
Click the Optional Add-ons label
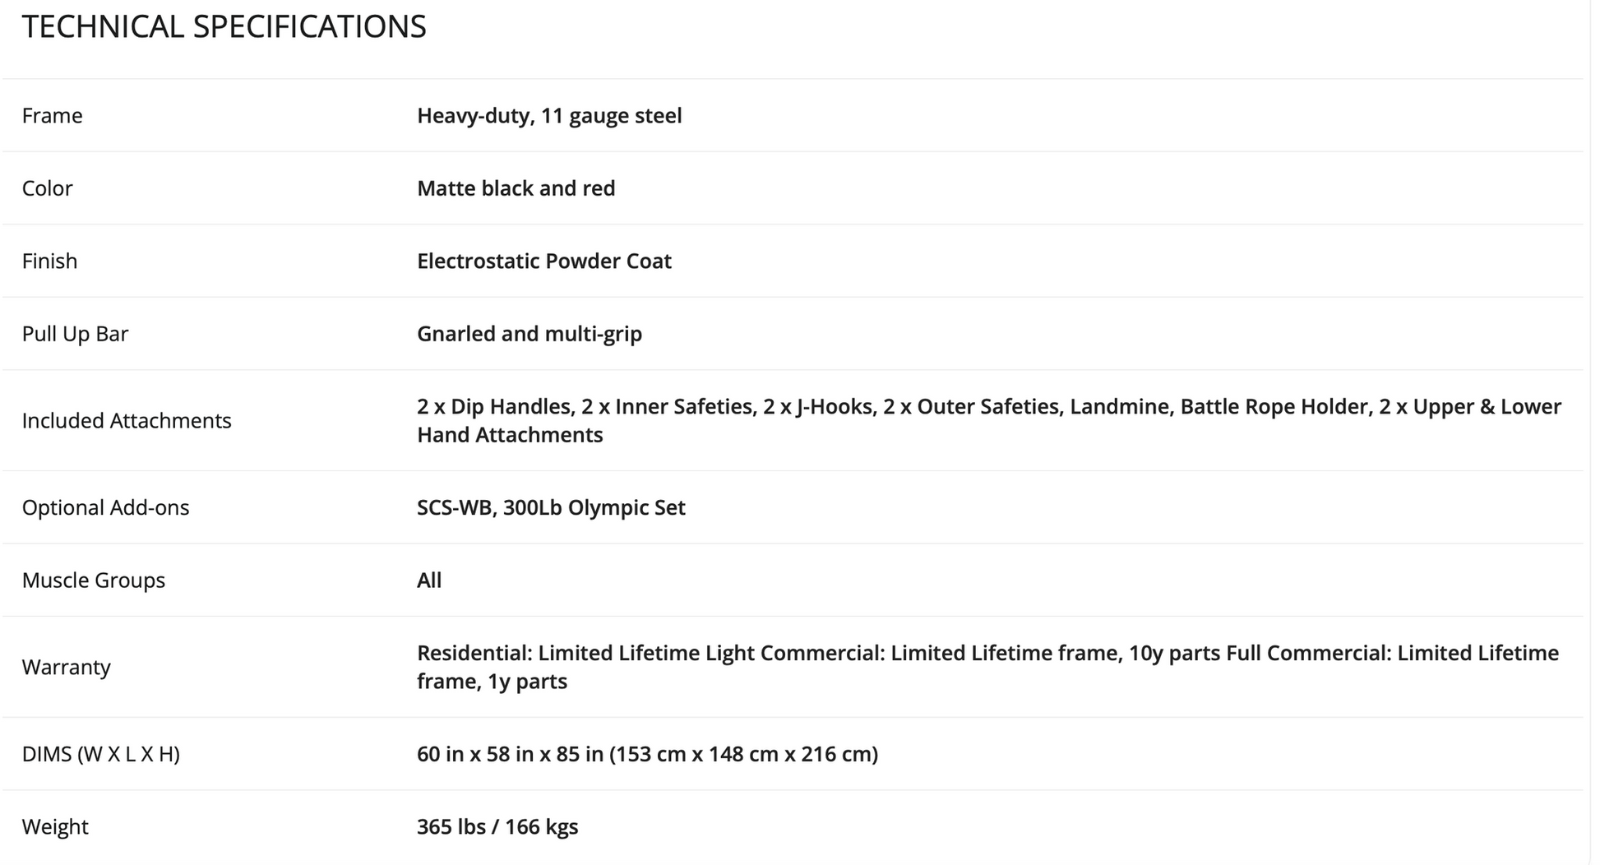coord(105,508)
